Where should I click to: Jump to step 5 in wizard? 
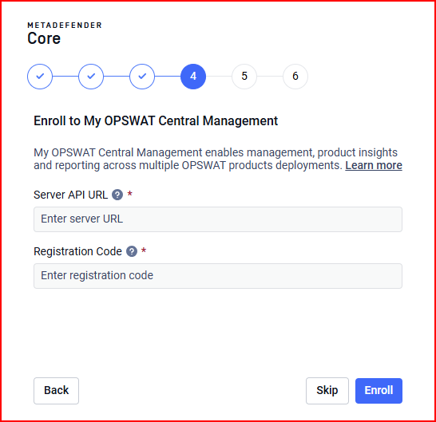(x=244, y=77)
